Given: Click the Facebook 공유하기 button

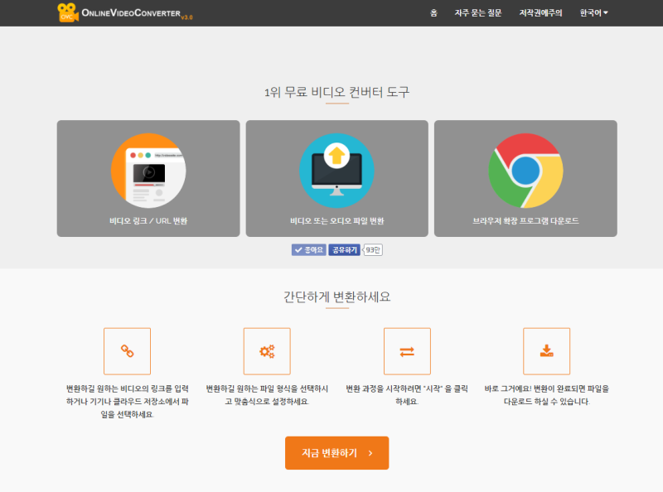Looking at the screenshot, I should click(x=344, y=250).
